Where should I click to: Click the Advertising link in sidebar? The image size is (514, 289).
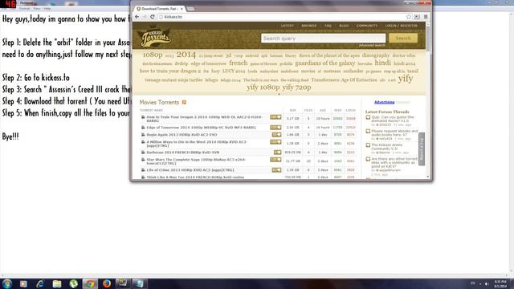pyautogui.click(x=384, y=102)
